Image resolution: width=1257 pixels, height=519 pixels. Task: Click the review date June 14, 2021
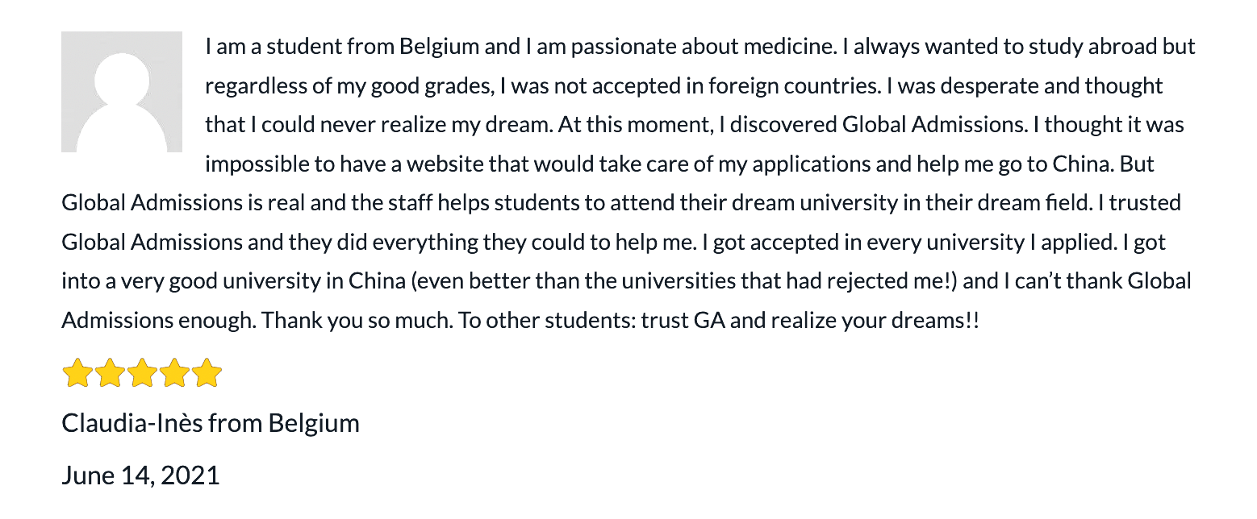pyautogui.click(x=140, y=475)
